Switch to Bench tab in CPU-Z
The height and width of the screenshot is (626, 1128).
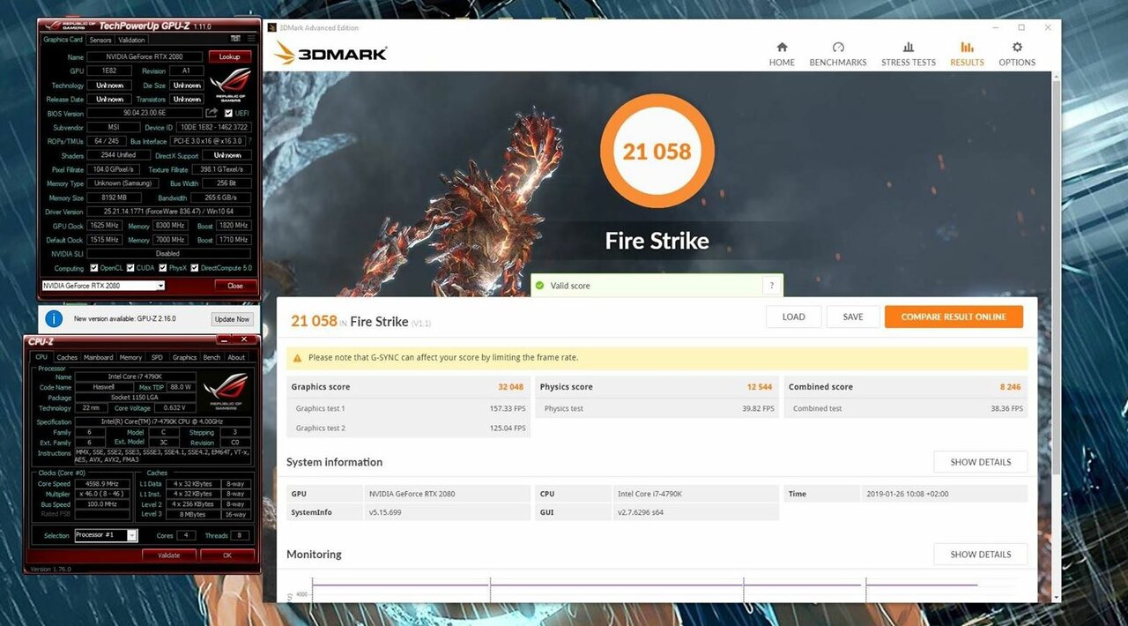pyautogui.click(x=211, y=357)
